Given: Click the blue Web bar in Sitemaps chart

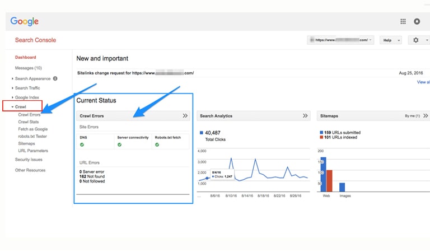Looking at the screenshot, I should 323,174.
